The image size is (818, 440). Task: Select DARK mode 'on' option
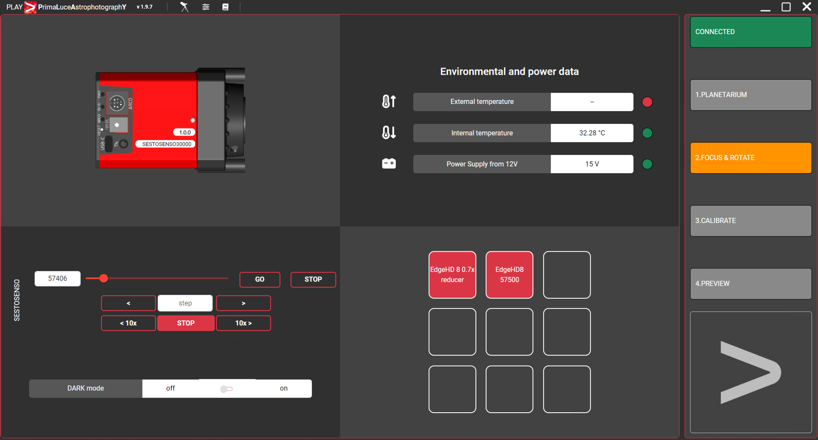(283, 389)
